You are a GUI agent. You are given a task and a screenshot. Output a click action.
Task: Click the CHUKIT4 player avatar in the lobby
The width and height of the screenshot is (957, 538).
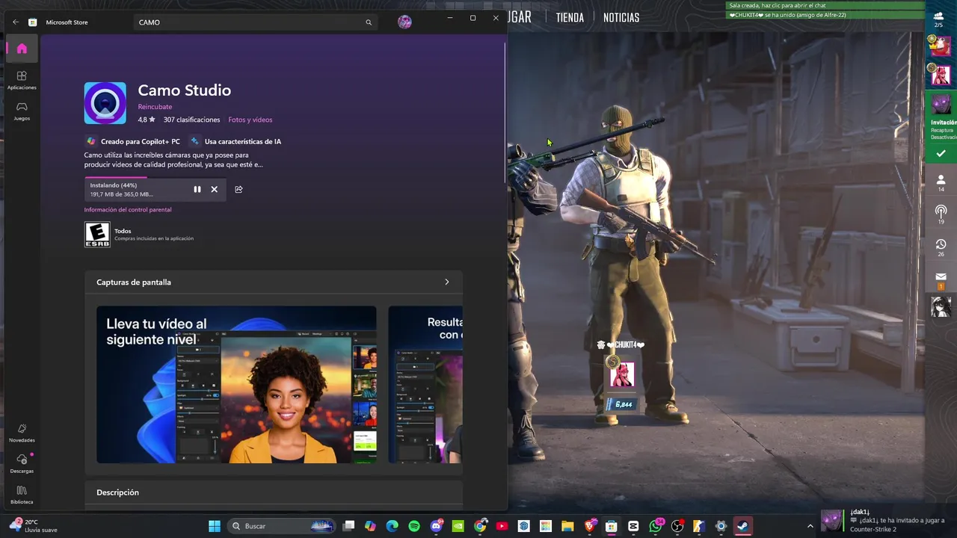622,374
